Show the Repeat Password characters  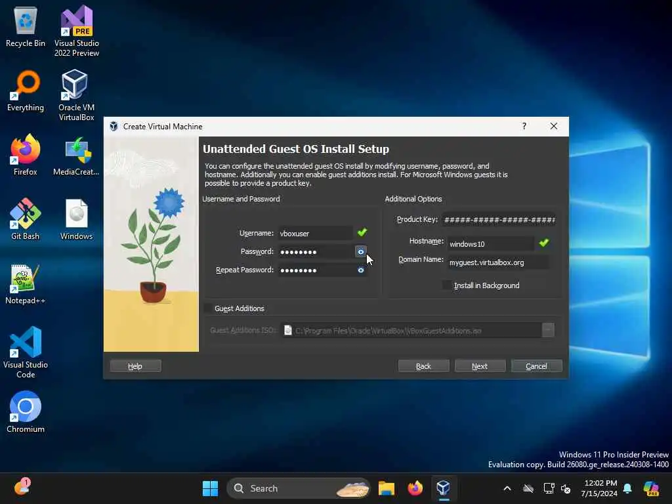(361, 270)
